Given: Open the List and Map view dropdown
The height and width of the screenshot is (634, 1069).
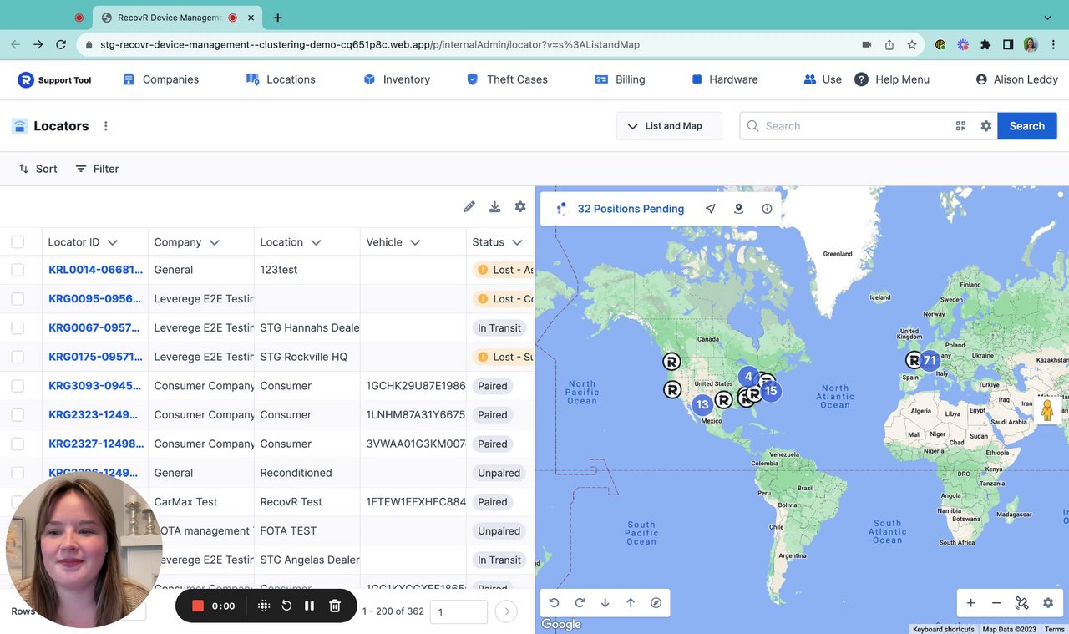Looking at the screenshot, I should [670, 126].
